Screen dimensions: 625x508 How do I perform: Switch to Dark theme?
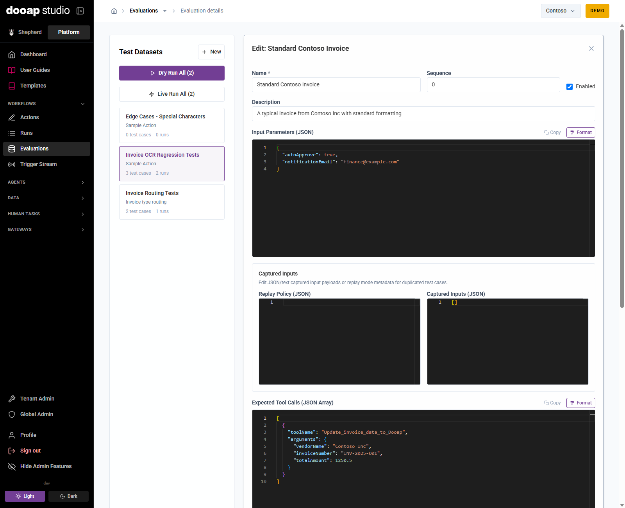tap(68, 496)
